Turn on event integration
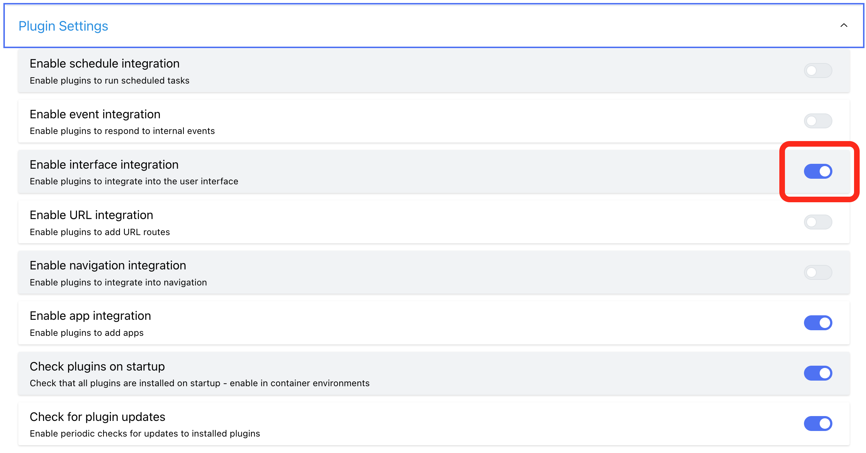Image resolution: width=866 pixels, height=453 pixels. tap(818, 121)
